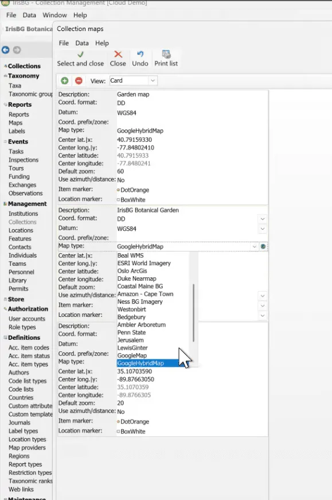Screen dimensions: 332x500
Task: Select Beal WMS from map type list
Action: pos(131,255)
